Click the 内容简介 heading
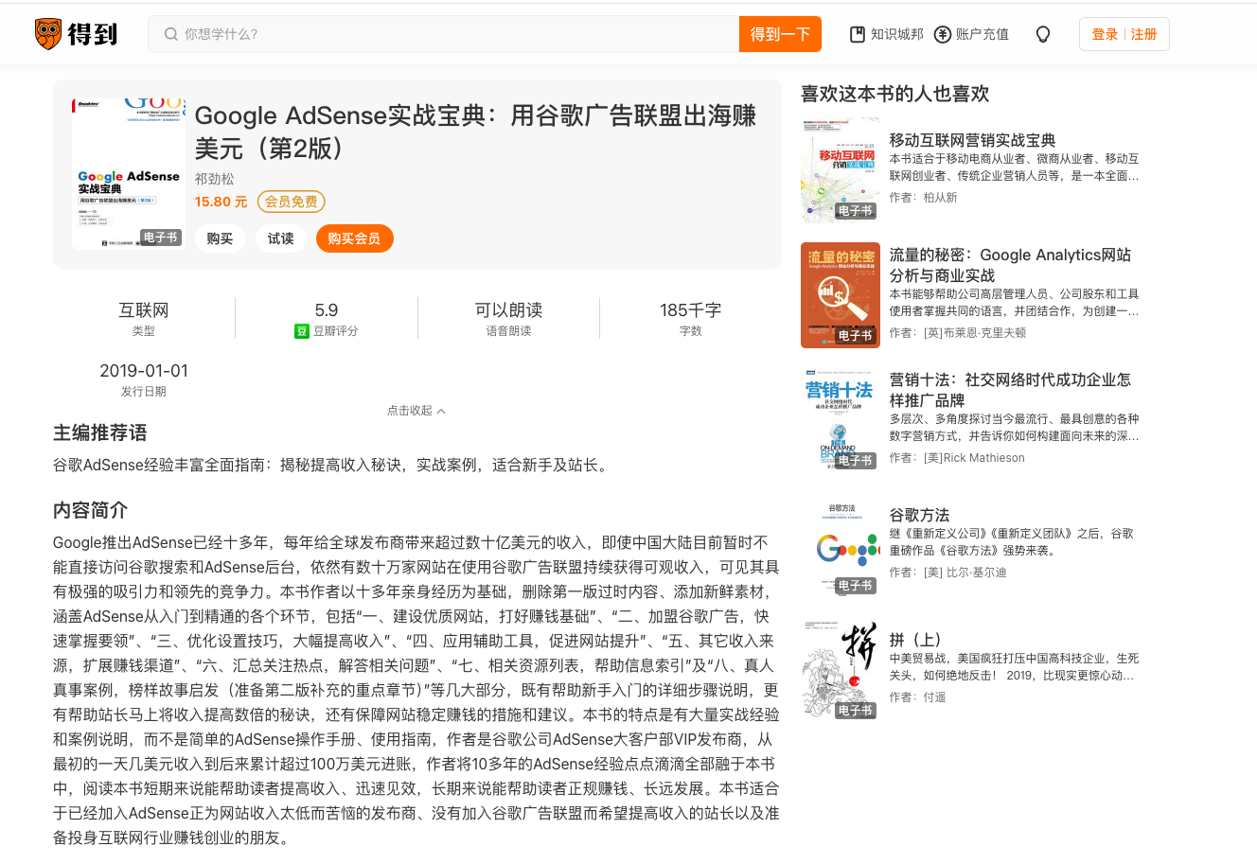1257x864 pixels. tap(90, 510)
